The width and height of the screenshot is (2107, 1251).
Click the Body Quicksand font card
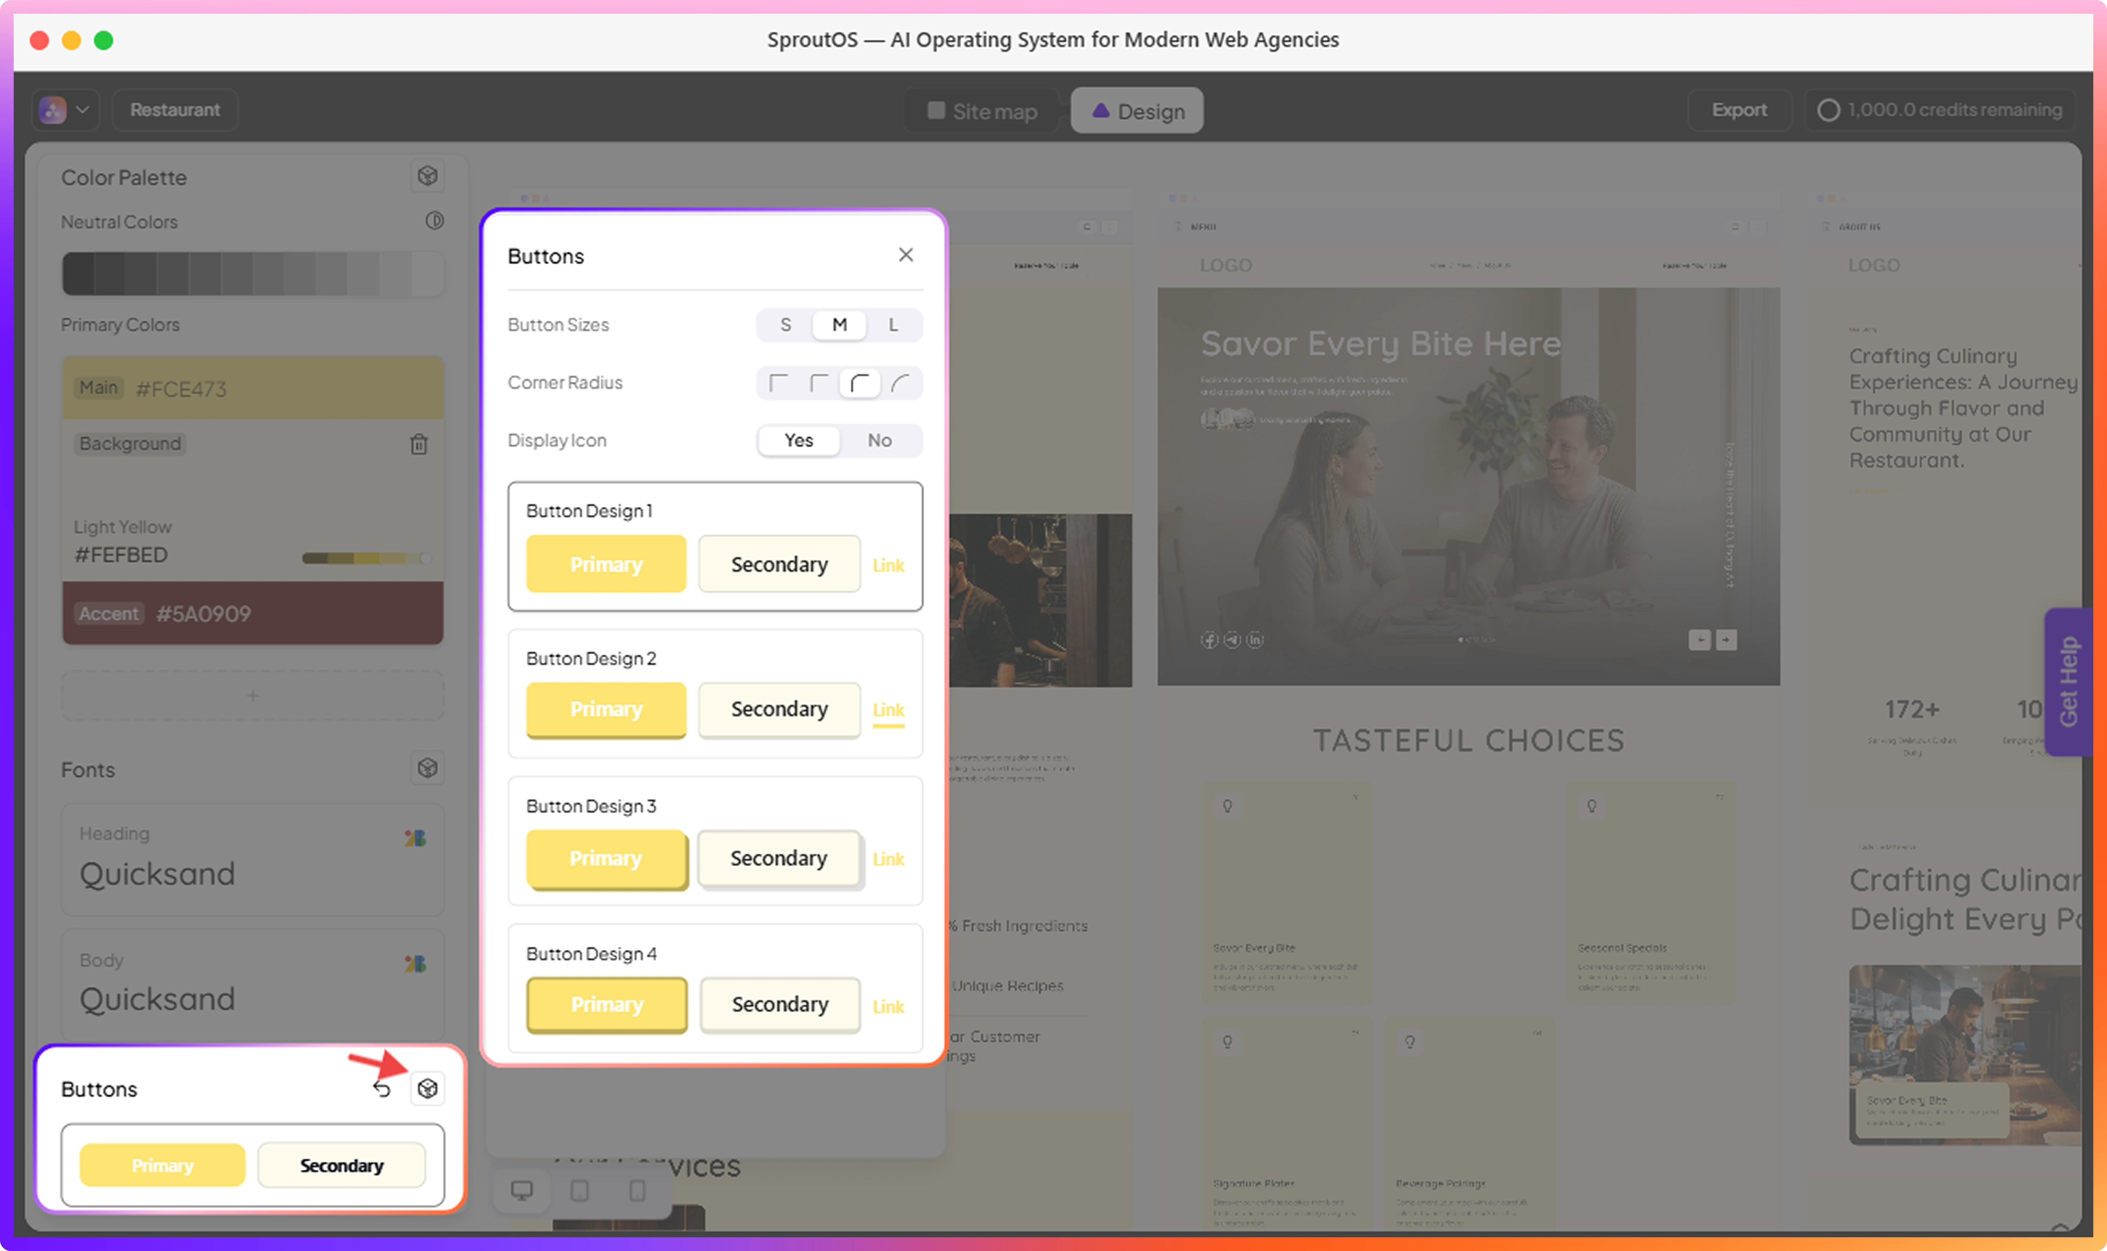253,985
